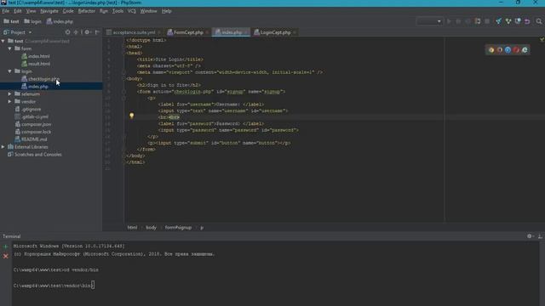Click the listen for debug connections icon
The image size is (545, 306).
pos(478,21)
